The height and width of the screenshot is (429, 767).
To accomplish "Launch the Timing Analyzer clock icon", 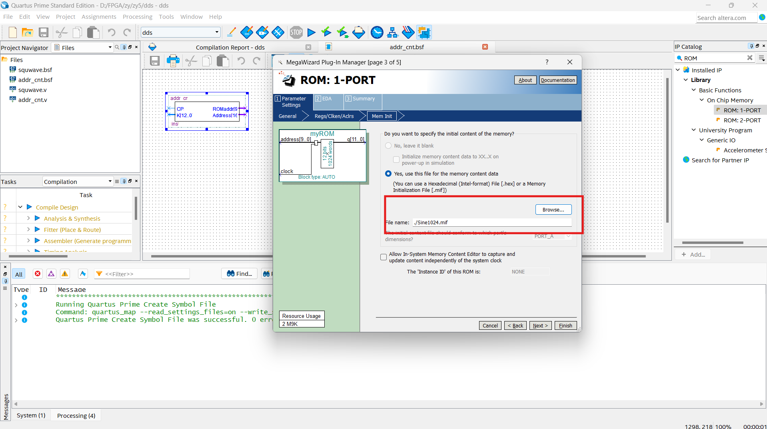I will pyautogui.click(x=377, y=32).
